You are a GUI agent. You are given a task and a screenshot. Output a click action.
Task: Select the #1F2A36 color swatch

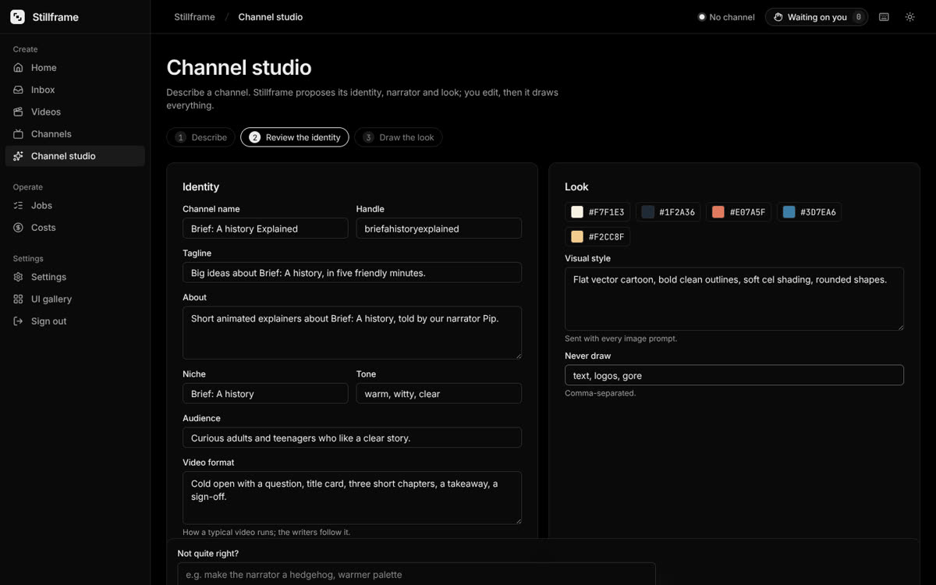coord(668,212)
